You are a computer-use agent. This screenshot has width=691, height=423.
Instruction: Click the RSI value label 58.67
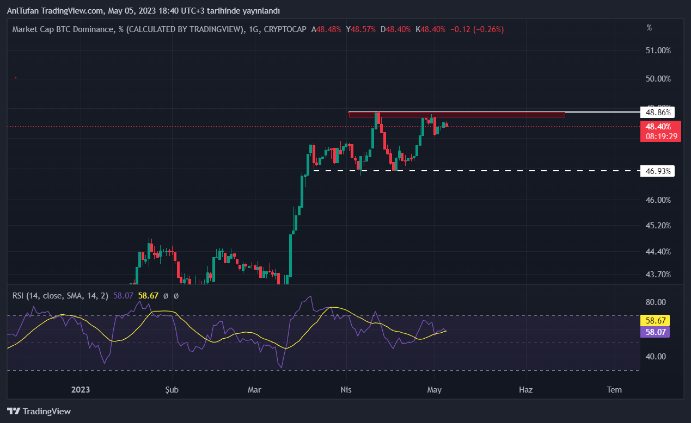tap(655, 321)
